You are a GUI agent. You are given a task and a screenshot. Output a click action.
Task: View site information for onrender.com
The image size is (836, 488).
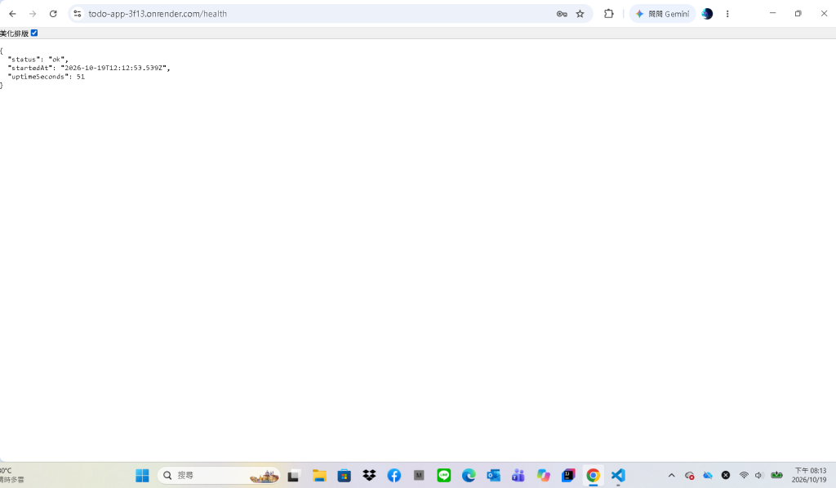tap(78, 14)
